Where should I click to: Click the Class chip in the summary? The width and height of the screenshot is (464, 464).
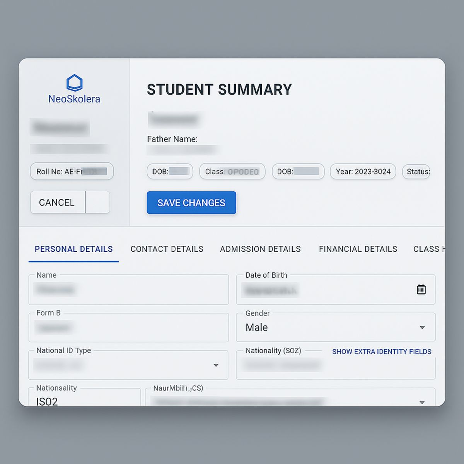pos(232,172)
